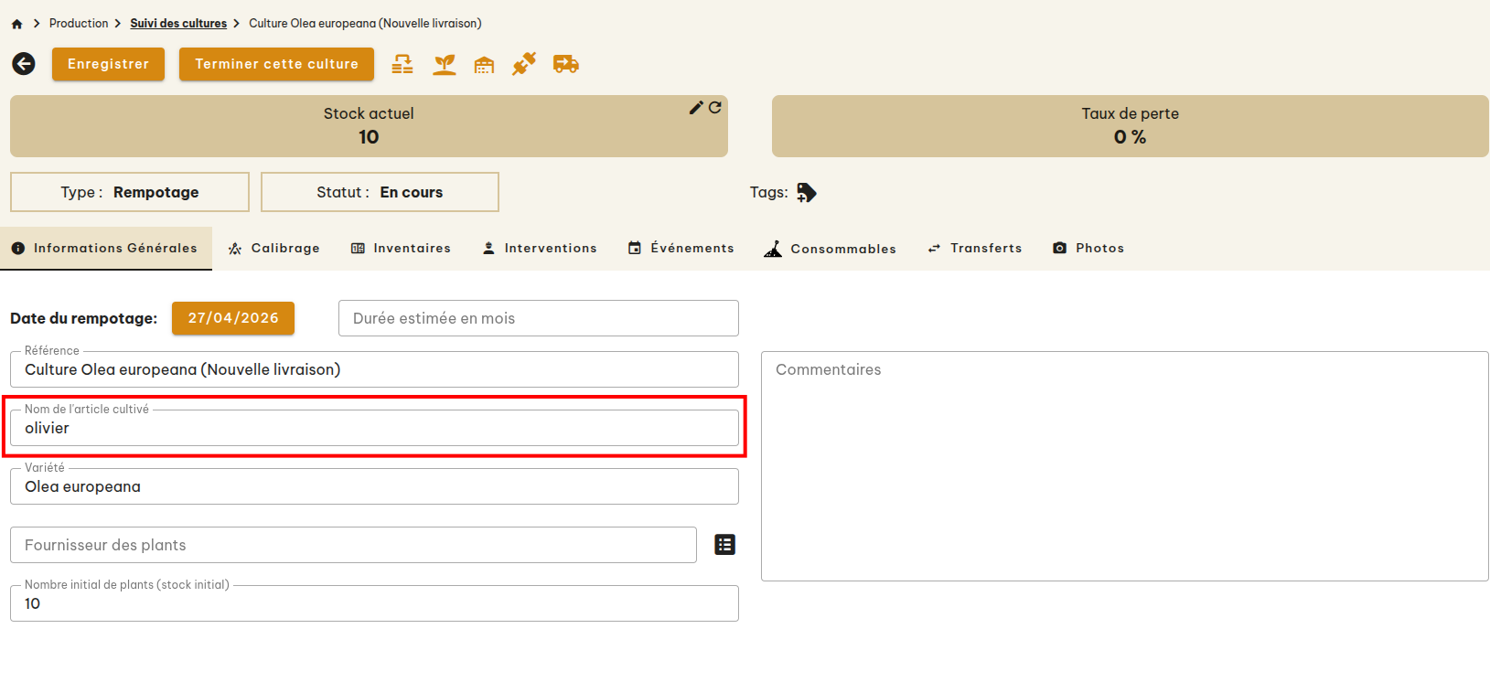Click the Variété field with Olea europeana
This screenshot has width=1490, height=682.
(x=374, y=486)
